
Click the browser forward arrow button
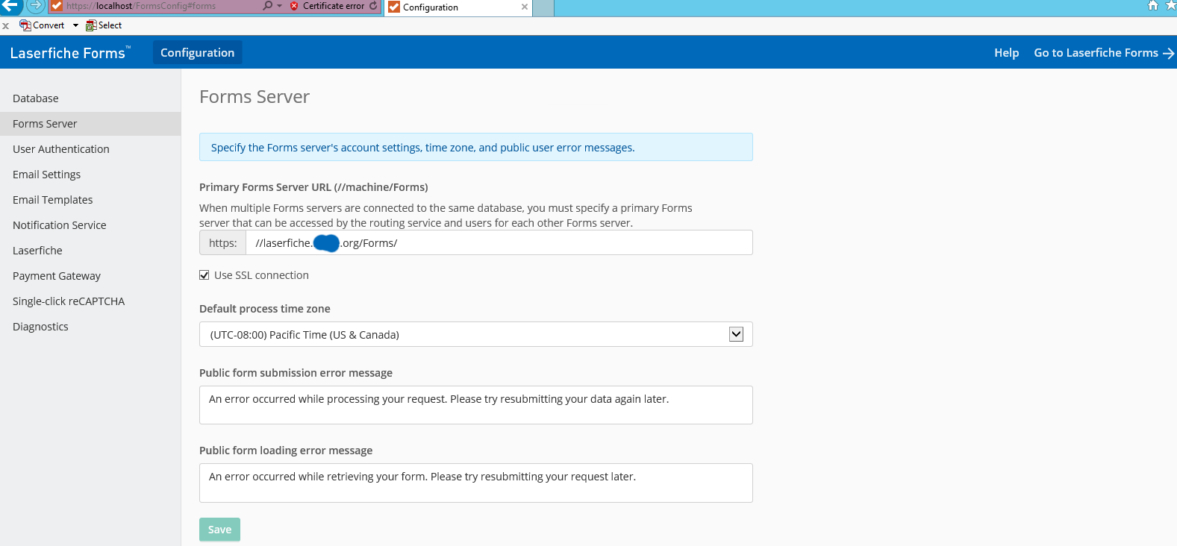35,5
